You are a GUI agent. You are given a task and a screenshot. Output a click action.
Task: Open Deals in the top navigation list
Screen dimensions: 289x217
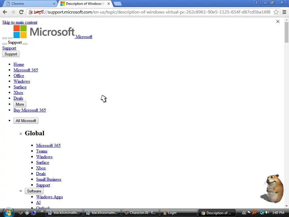18,98
